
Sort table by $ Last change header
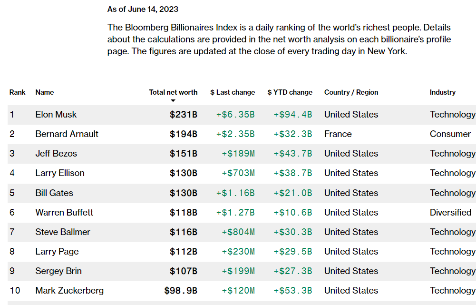tap(233, 92)
